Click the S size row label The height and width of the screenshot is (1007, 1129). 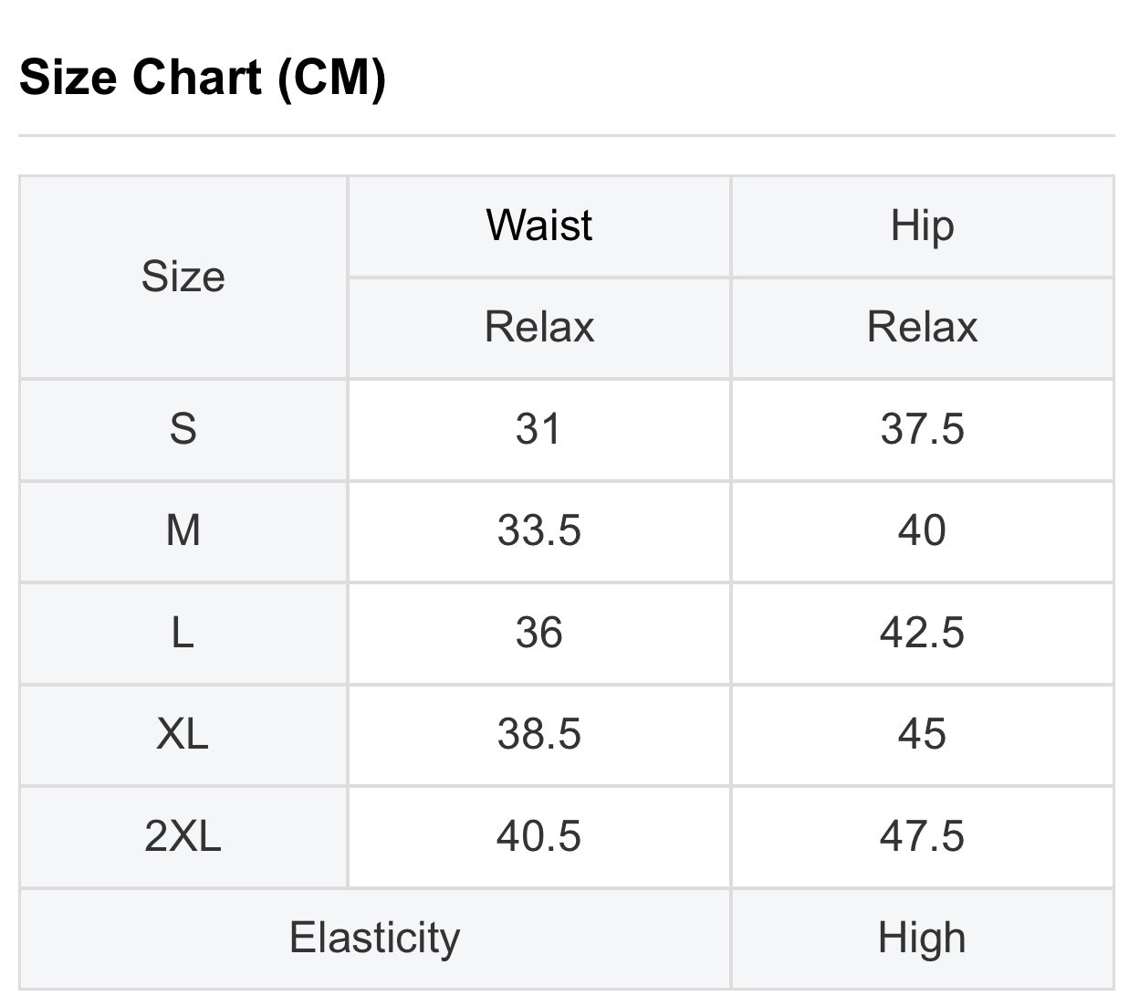pyautogui.click(x=183, y=429)
